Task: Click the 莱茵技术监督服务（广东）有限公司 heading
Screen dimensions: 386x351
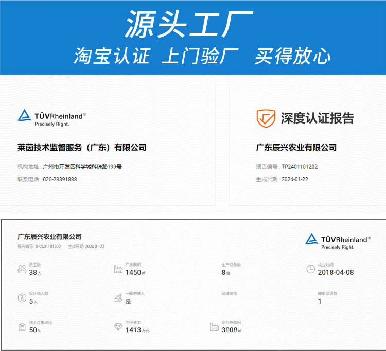Action: tap(82, 147)
